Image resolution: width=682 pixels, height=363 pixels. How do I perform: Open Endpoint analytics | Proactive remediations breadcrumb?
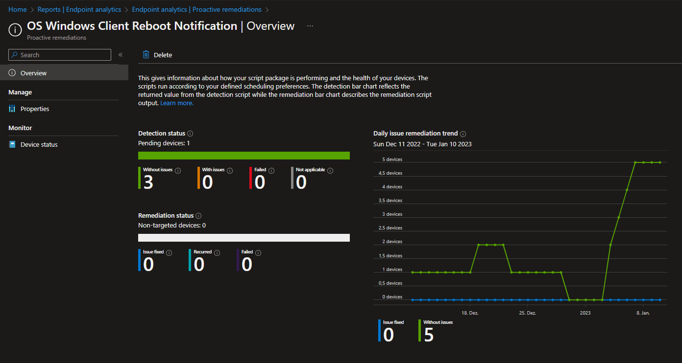196,9
